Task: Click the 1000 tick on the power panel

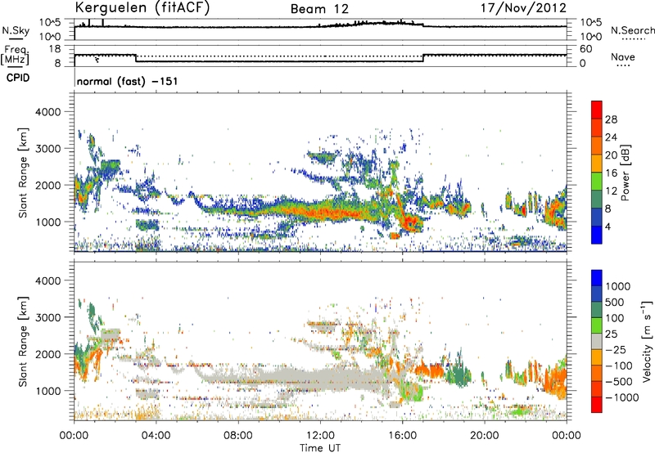Action: tap(47, 222)
